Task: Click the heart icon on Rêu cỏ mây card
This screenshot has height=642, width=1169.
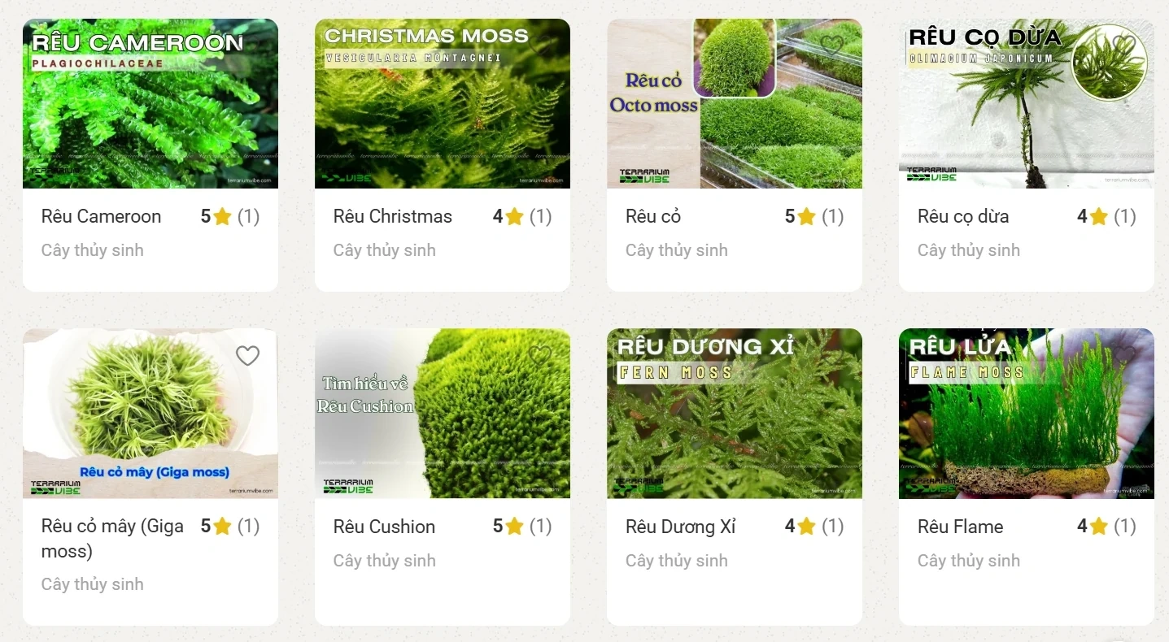Action: (x=247, y=356)
